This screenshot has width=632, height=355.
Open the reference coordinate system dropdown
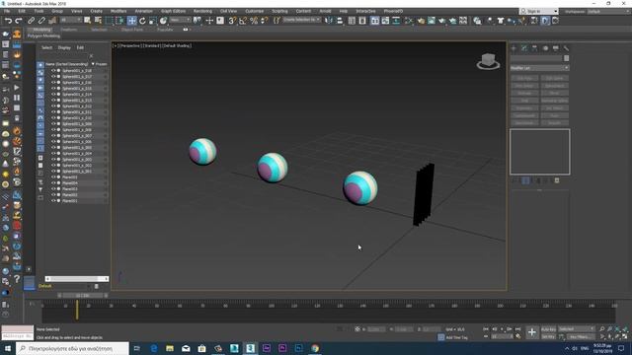pyautogui.click(x=180, y=20)
